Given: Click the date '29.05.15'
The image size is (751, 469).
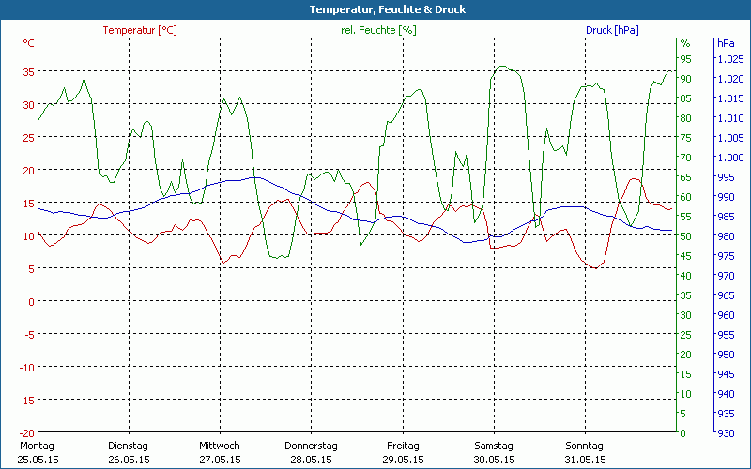Looking at the screenshot, I should [403, 460].
